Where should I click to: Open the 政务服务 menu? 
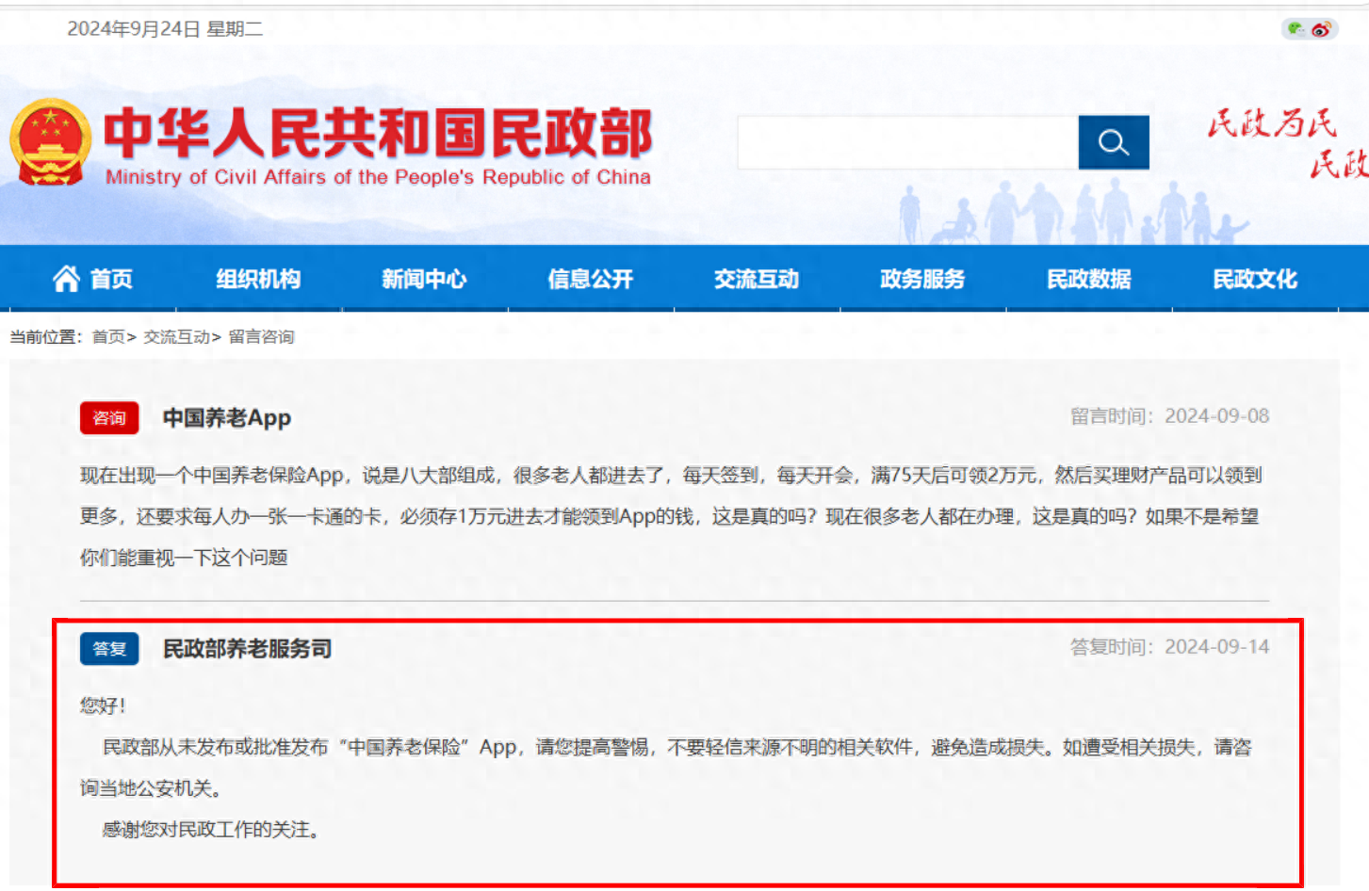coord(922,279)
